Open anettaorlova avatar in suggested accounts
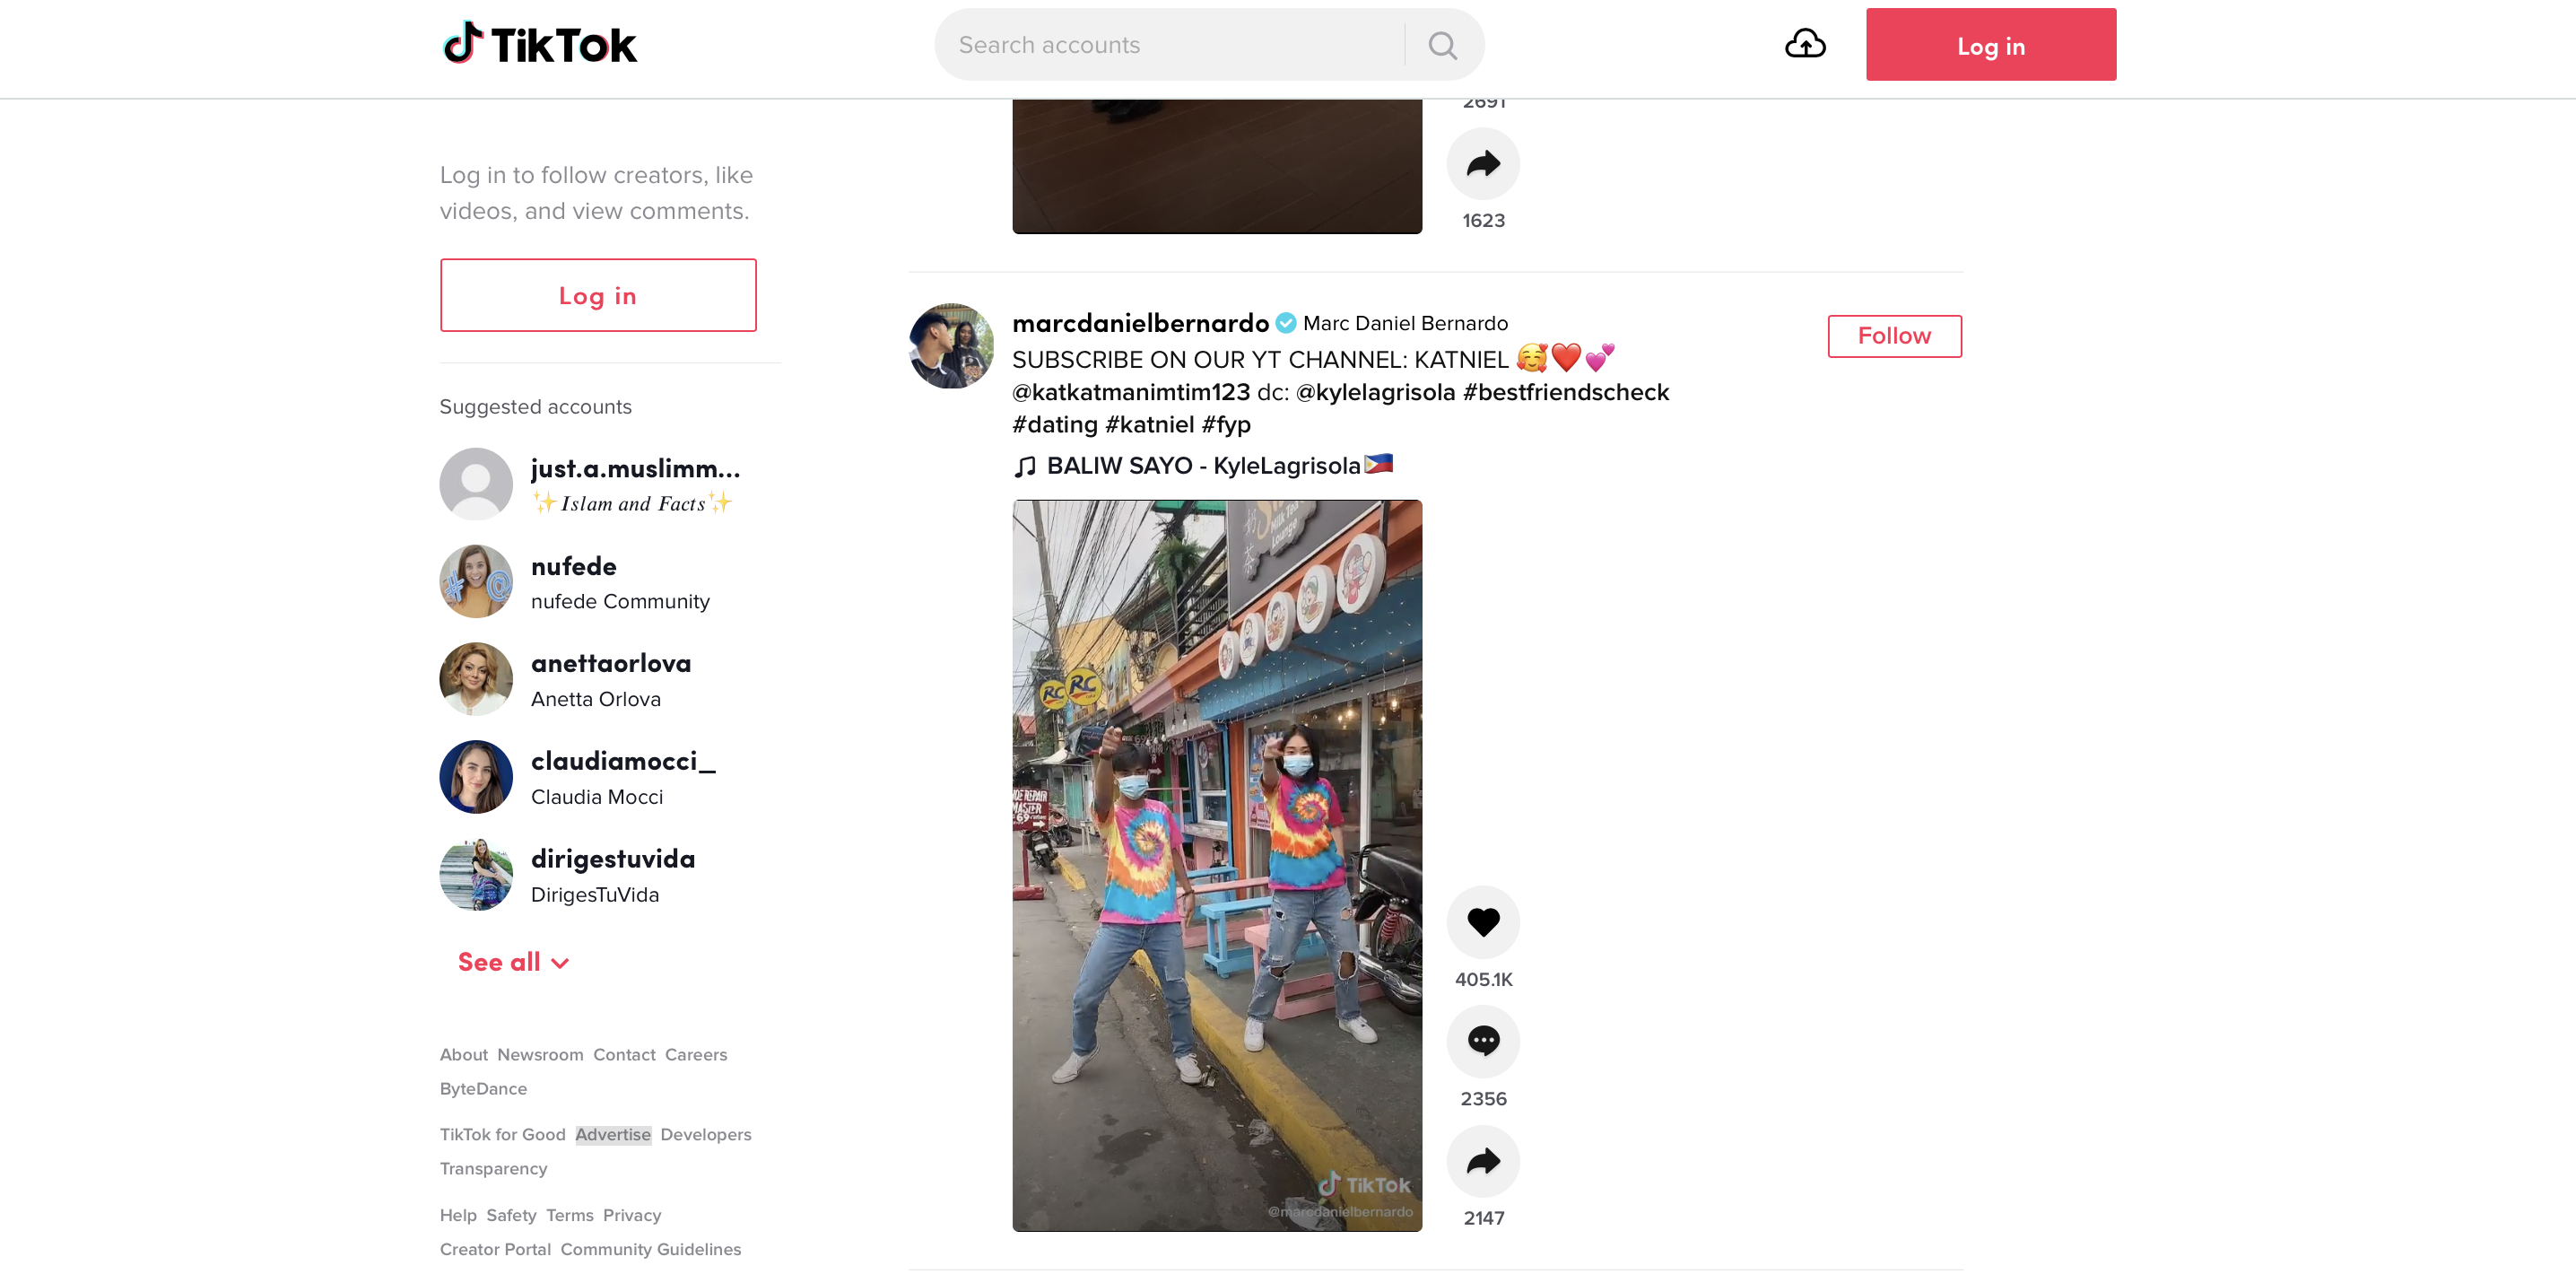2576x1274 pixels. [x=476, y=679]
